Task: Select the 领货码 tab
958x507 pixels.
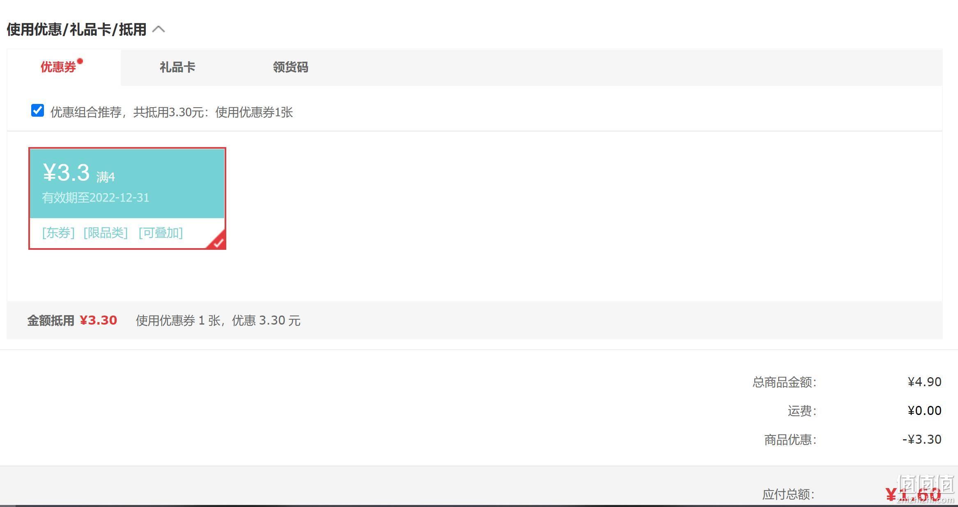Action: [291, 67]
